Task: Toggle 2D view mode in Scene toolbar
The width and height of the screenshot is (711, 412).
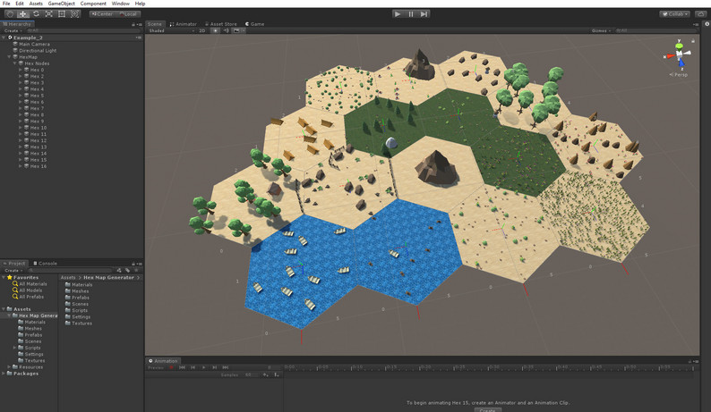Action: coord(202,30)
